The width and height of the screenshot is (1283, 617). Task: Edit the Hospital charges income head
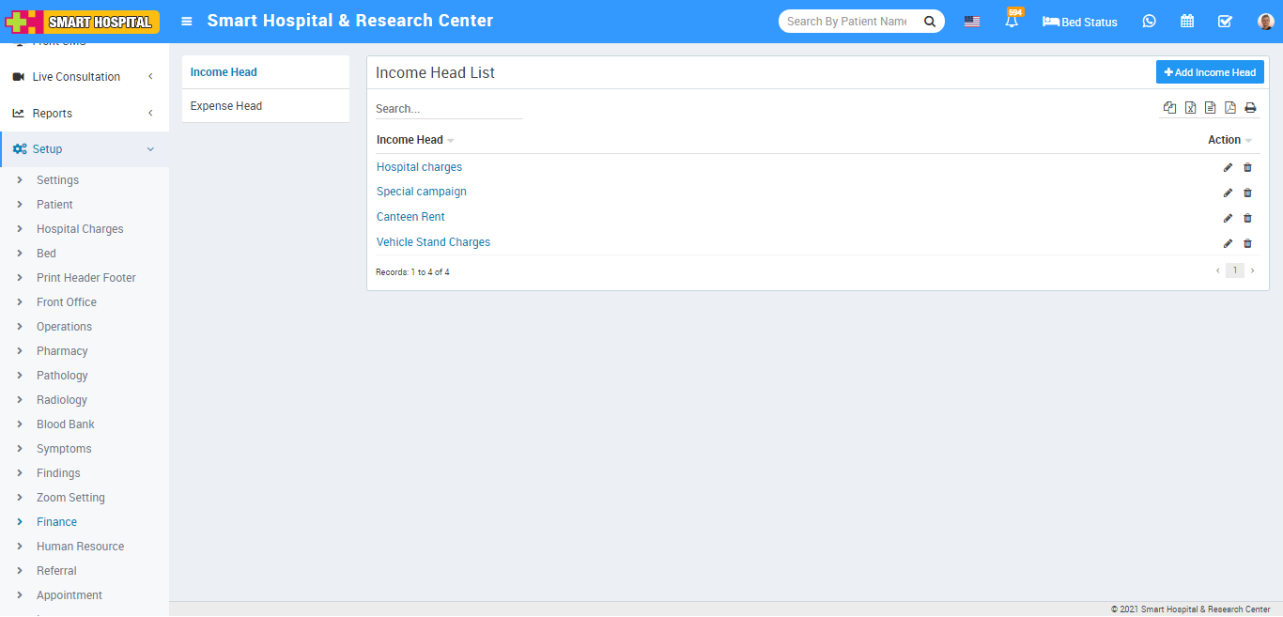(x=1228, y=168)
